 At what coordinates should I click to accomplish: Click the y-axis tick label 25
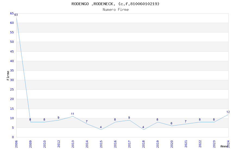coord(12,90)
